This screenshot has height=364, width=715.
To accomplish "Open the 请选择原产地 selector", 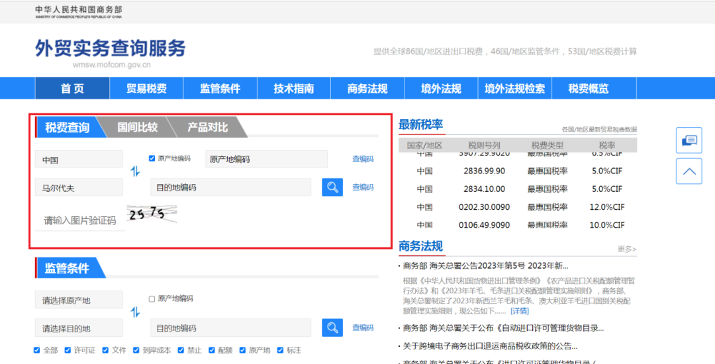I will point(79,300).
